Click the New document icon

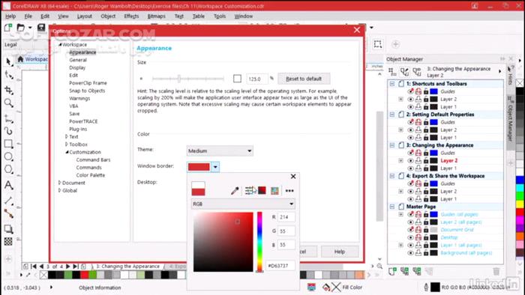pyautogui.click(x=8, y=28)
